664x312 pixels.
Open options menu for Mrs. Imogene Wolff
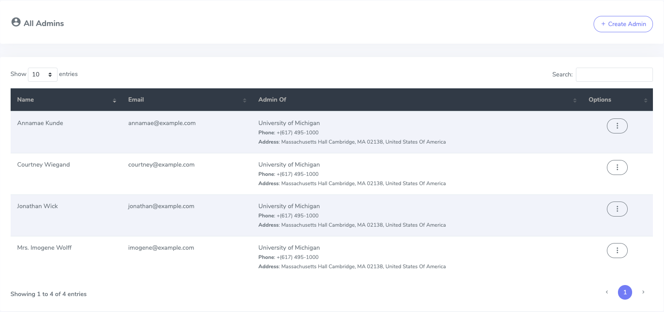coord(617,251)
